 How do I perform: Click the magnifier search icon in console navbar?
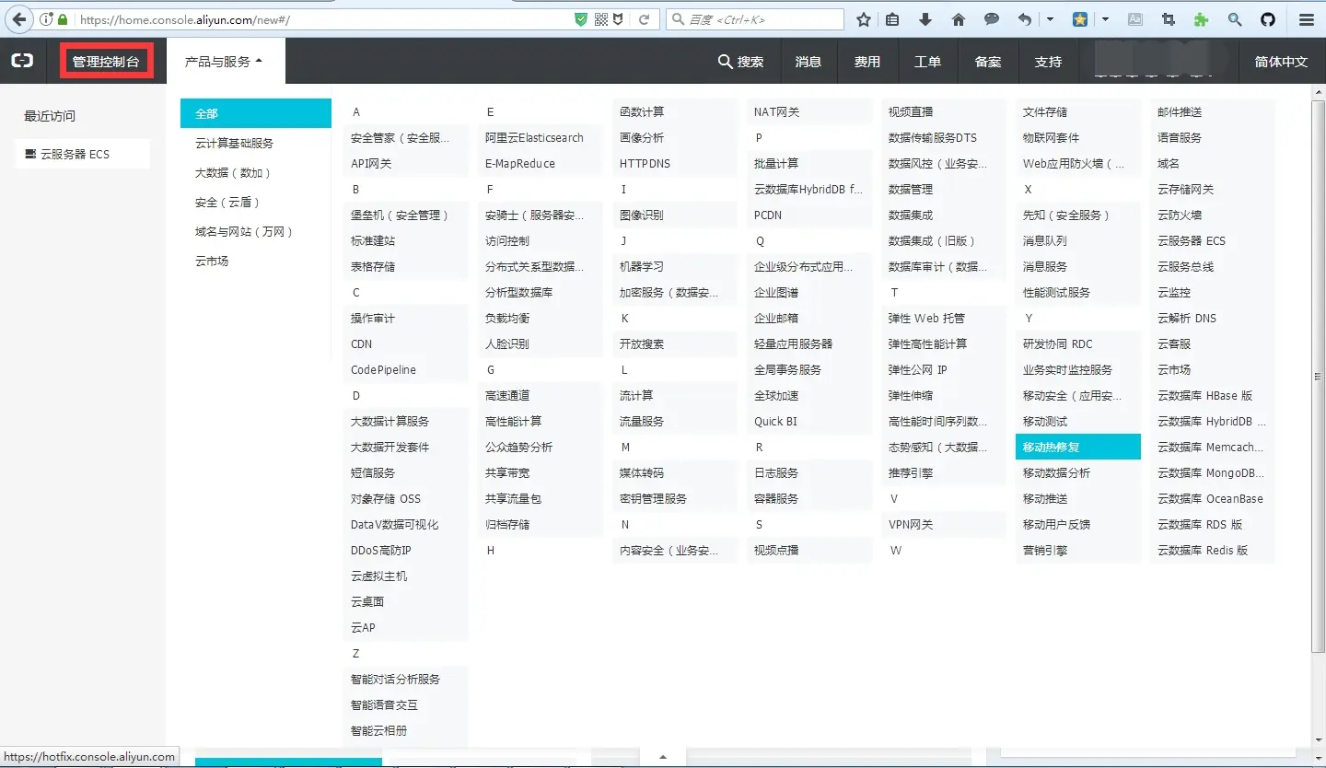(727, 62)
